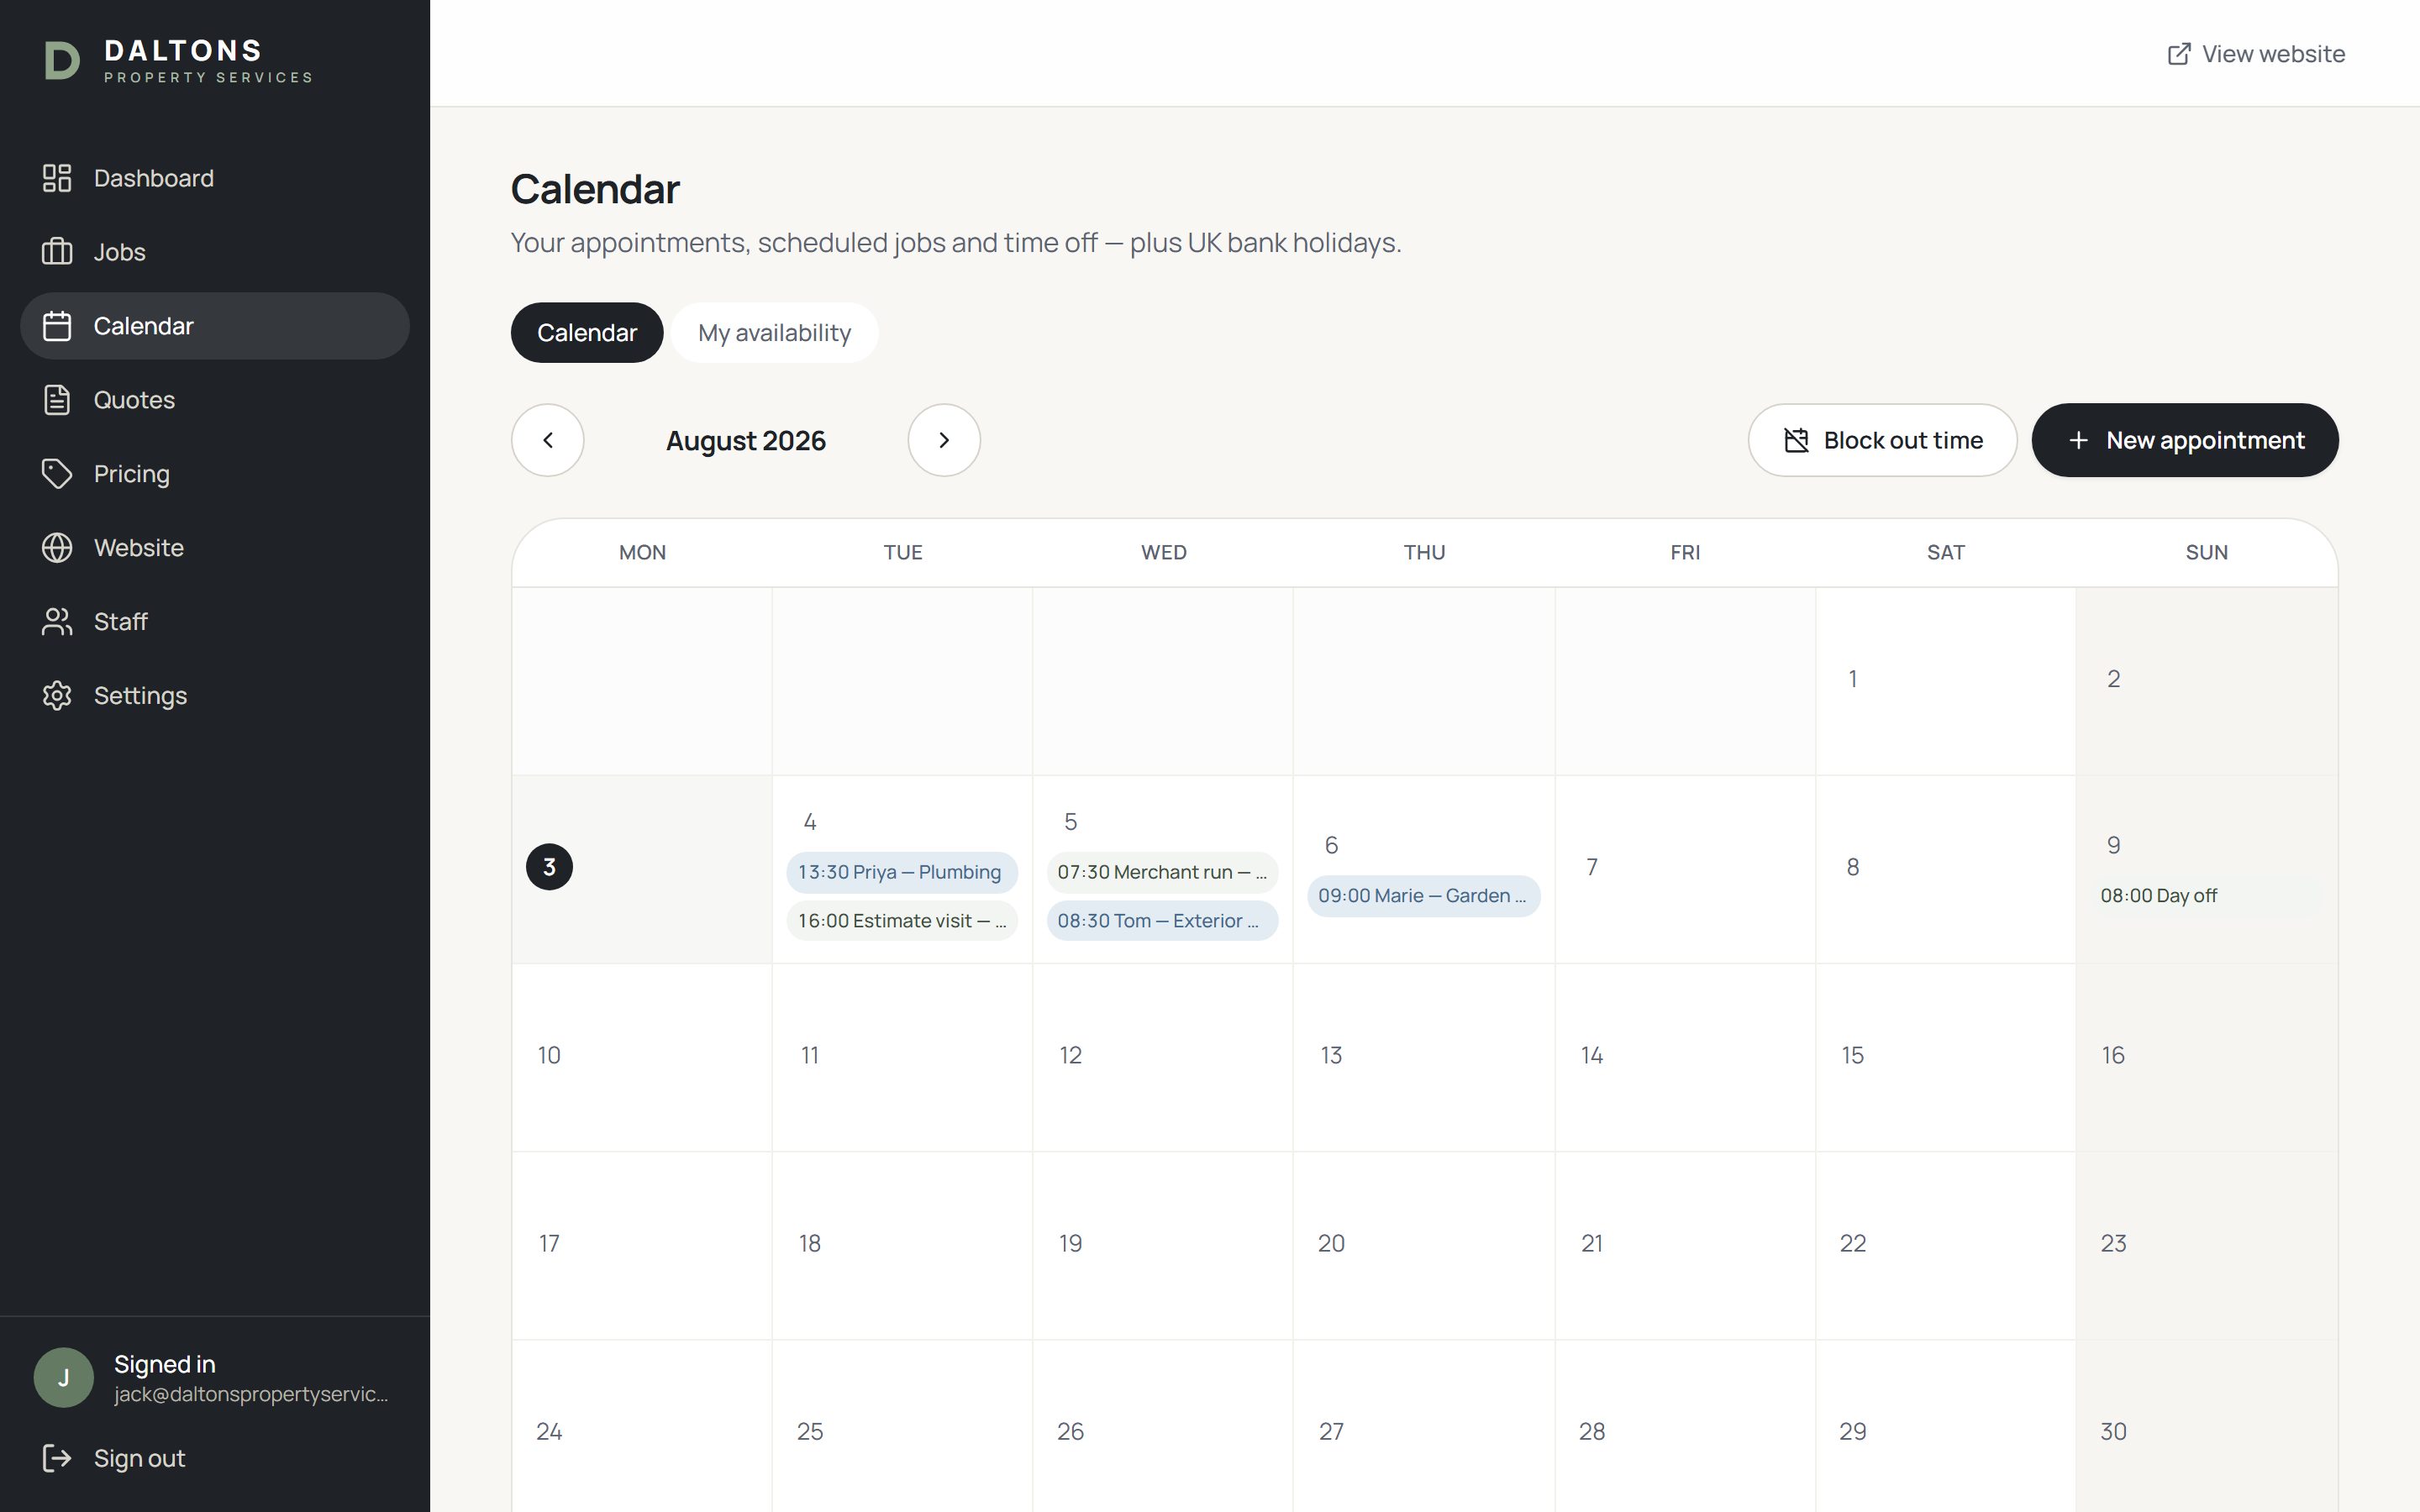Click the MON column header
2420x1512 pixels.
coord(642,552)
